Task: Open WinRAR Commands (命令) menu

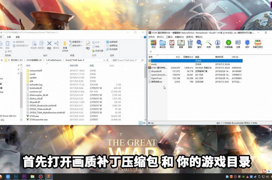Action: point(160,37)
